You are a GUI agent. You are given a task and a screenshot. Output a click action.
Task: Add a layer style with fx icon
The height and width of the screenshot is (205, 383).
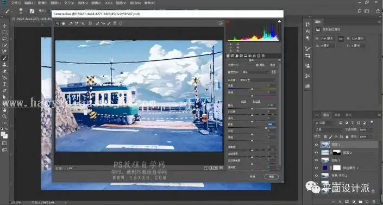pos(340,202)
